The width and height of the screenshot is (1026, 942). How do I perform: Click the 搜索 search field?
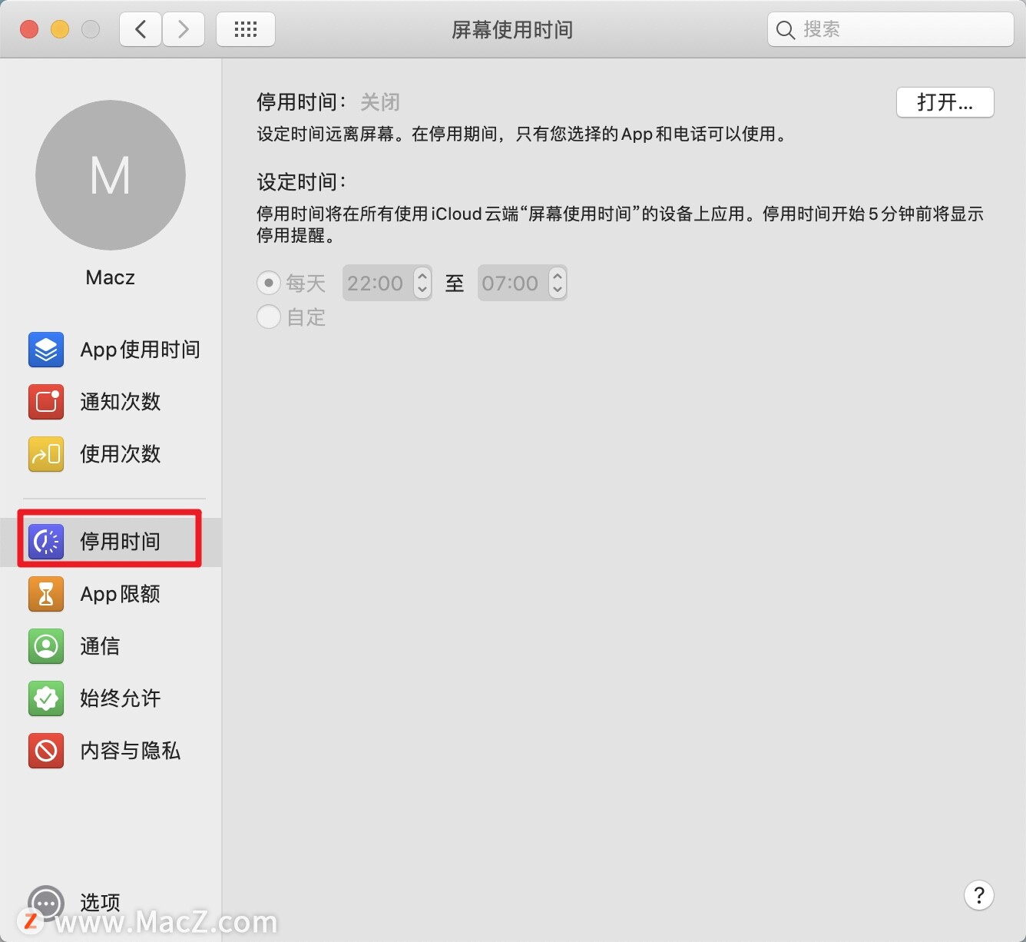[x=891, y=29]
